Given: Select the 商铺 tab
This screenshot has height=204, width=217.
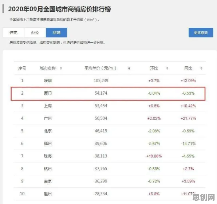Looking at the screenshot, I should point(56,32).
